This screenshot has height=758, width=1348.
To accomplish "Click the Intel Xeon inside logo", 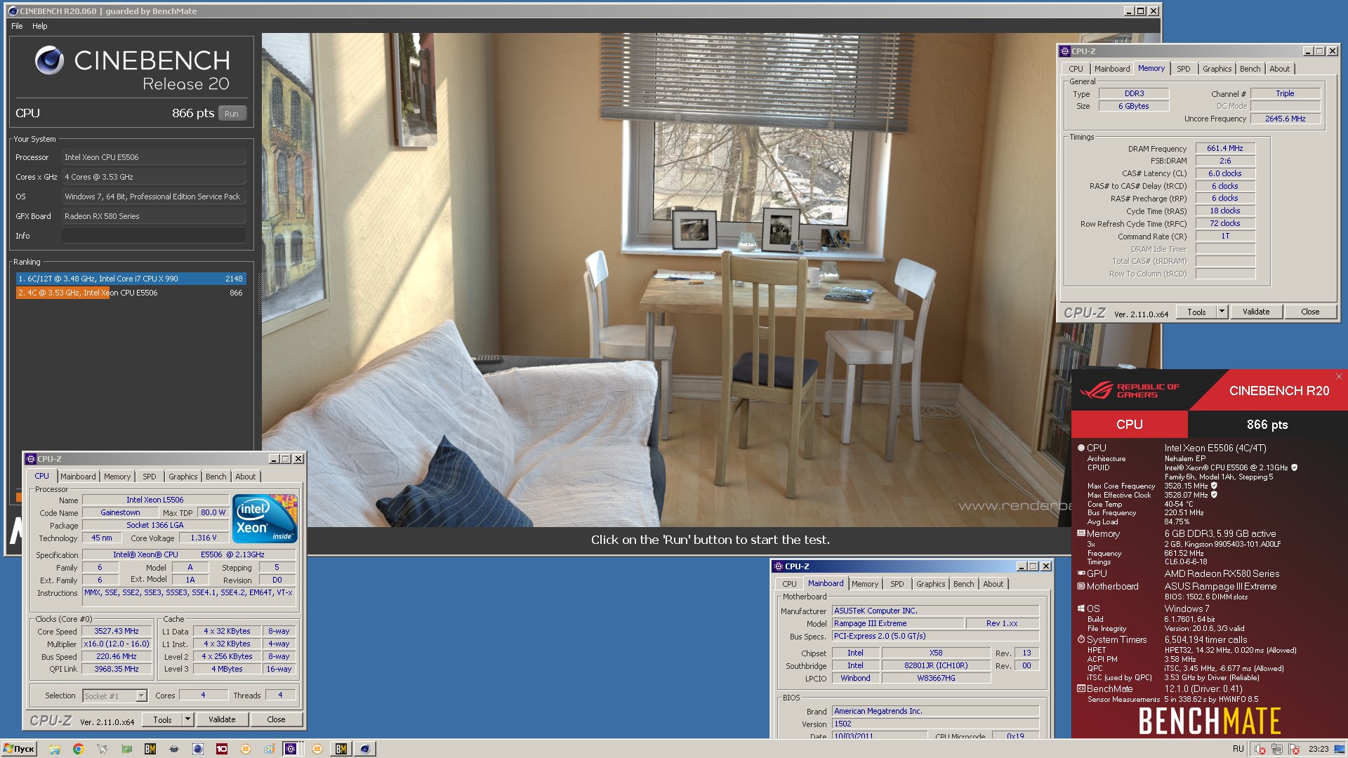I will pos(265,519).
